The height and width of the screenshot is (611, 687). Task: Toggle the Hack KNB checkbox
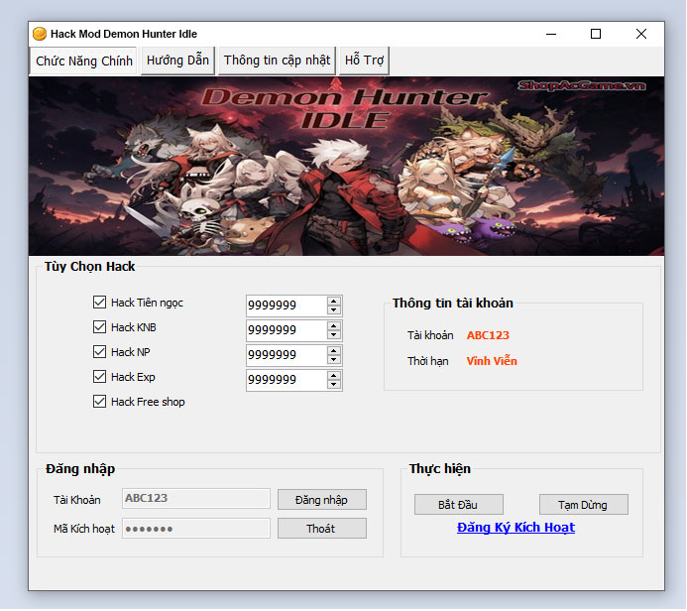point(99,327)
